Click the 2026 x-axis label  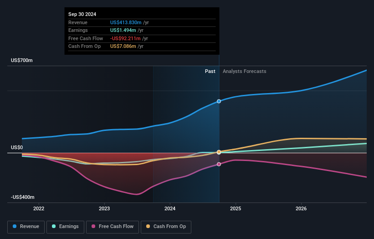[301, 209]
